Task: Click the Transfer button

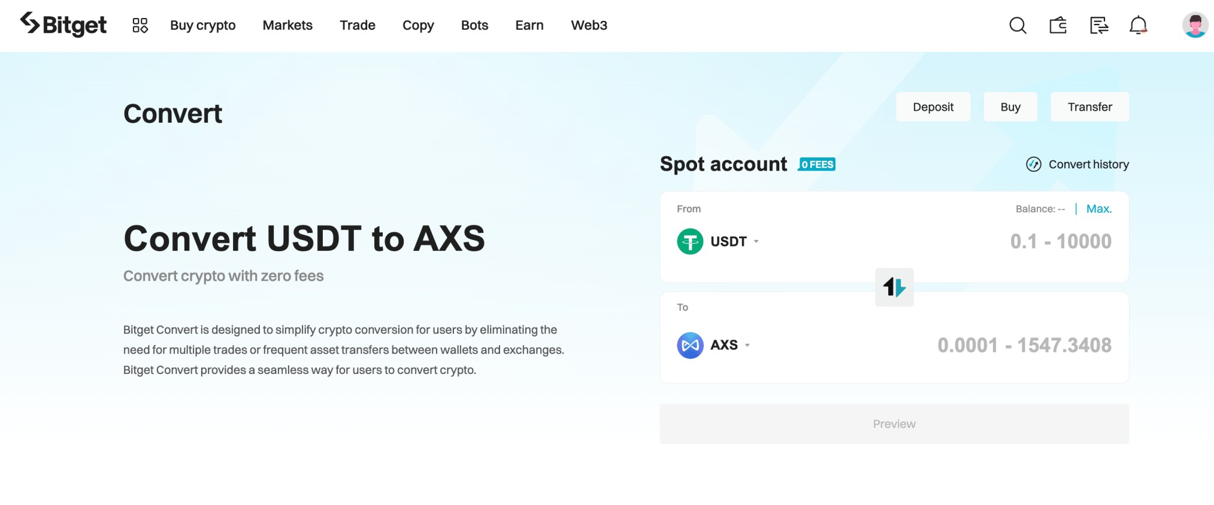Action: [1089, 107]
